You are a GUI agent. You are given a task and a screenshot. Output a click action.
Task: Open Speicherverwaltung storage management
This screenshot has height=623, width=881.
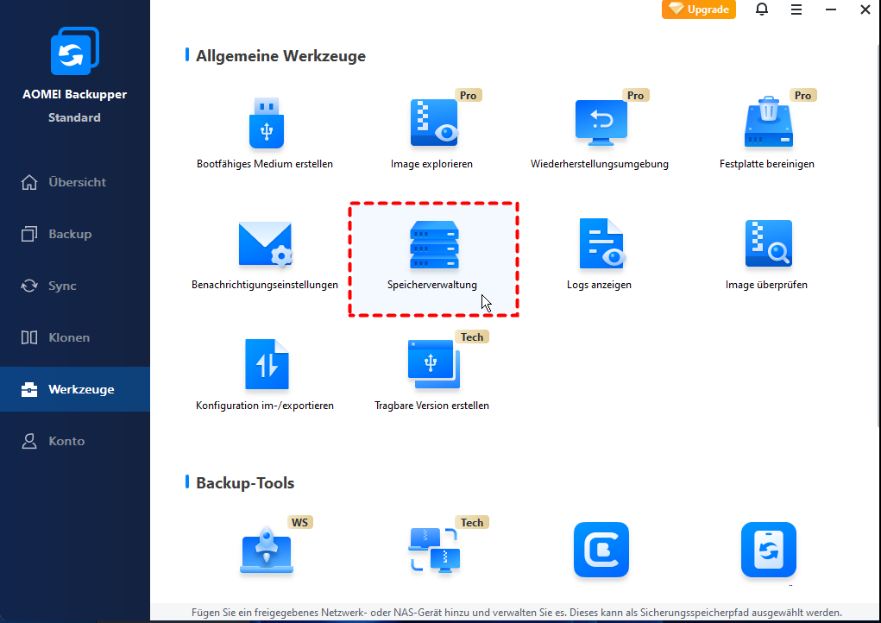[x=433, y=259]
